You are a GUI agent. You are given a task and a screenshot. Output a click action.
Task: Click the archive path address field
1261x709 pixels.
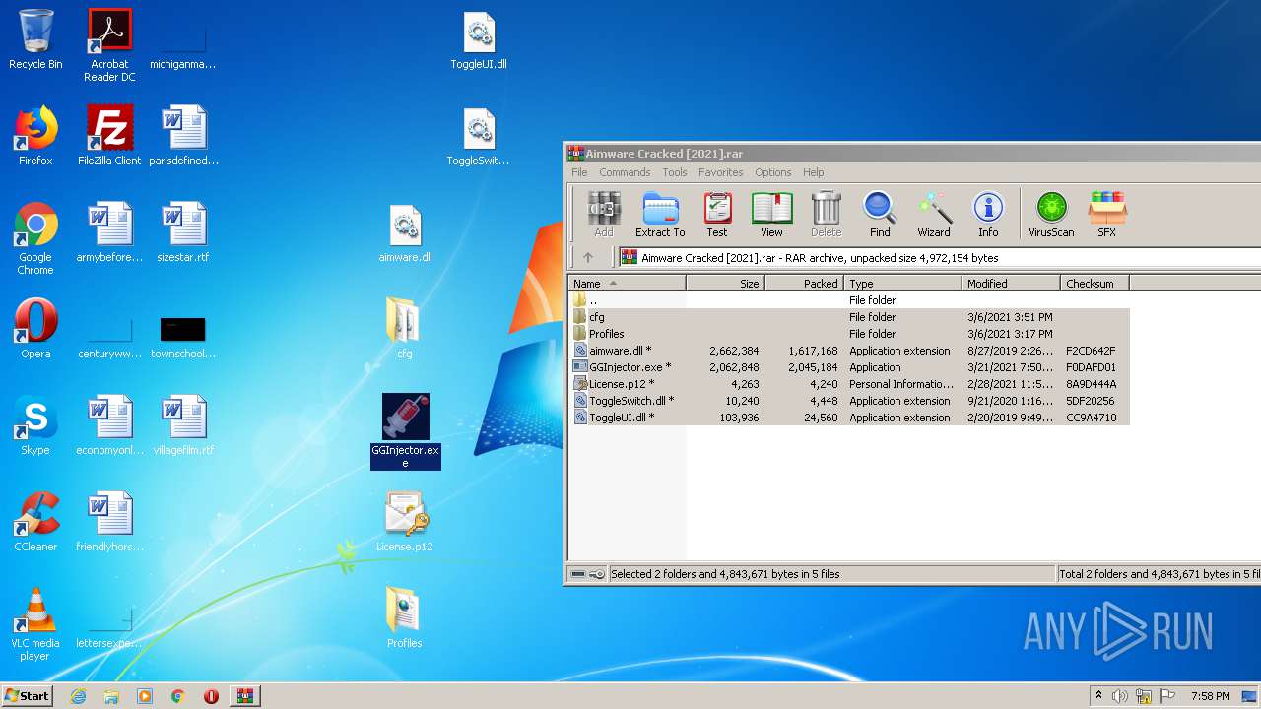(939, 257)
